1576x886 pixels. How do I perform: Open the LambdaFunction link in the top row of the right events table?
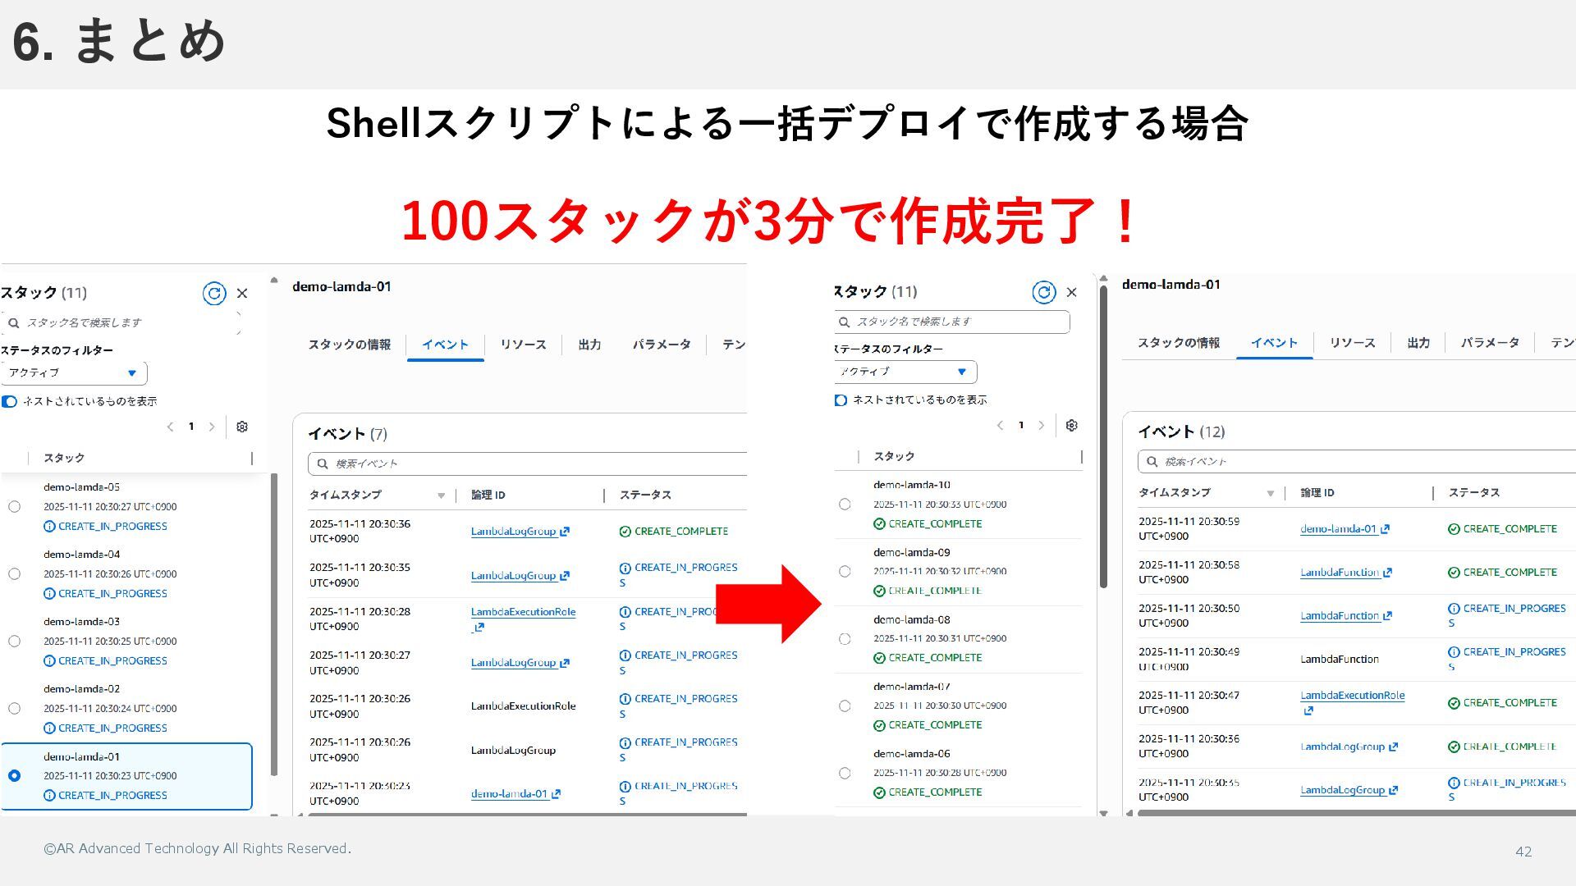pos(1339,573)
